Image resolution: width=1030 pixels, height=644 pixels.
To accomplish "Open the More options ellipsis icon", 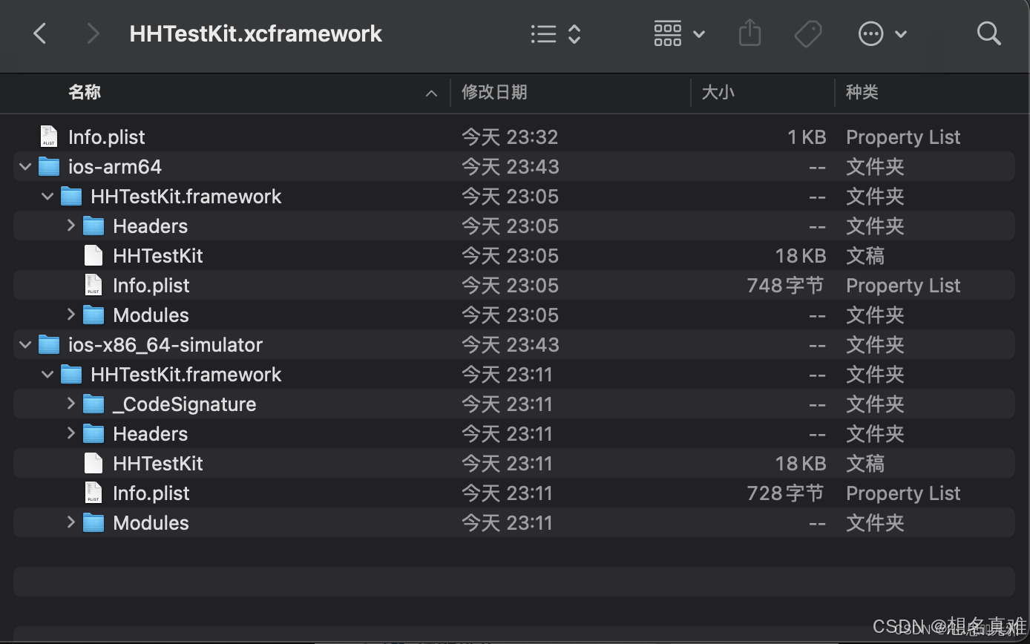I will coord(870,33).
